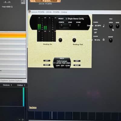Click the round knob above Analog Out
This screenshot has height=121, width=121.
[x=74, y=40]
